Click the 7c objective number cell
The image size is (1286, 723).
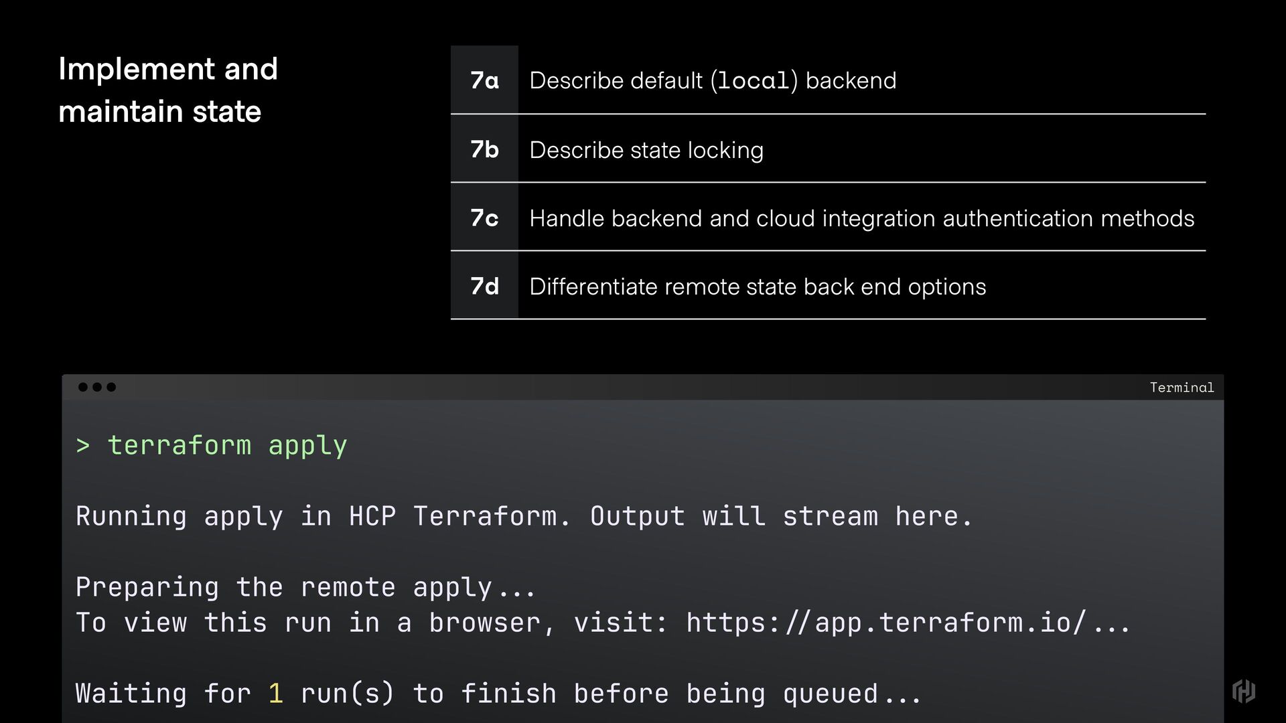484,217
